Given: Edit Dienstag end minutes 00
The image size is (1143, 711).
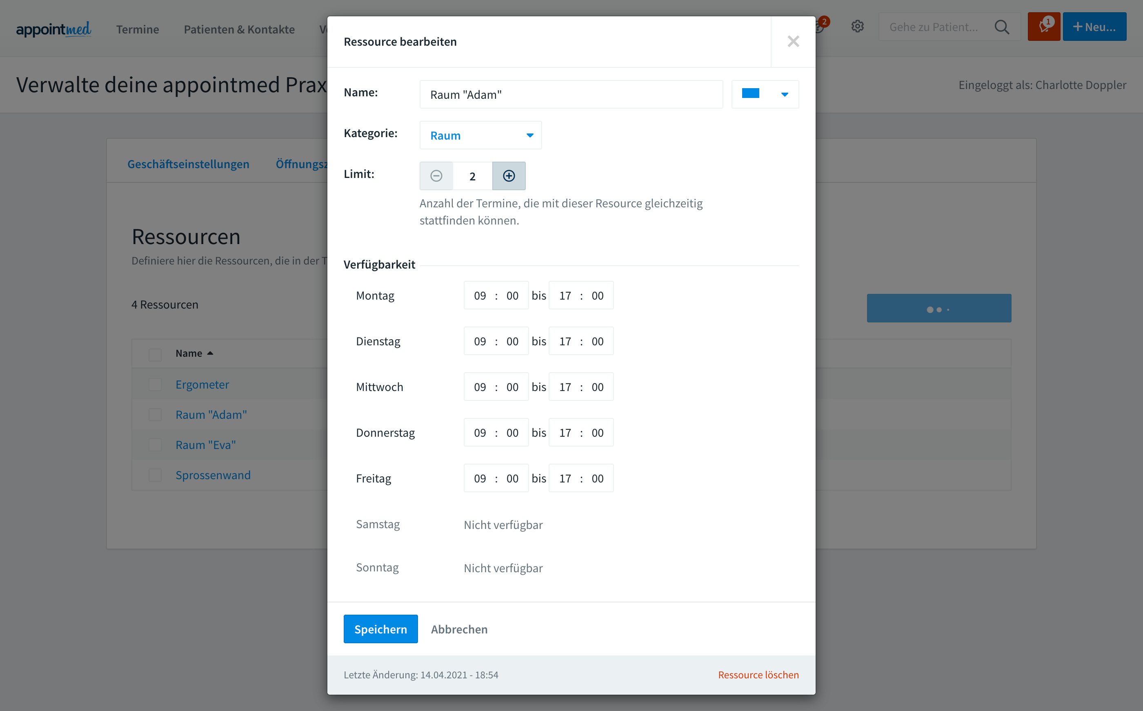Looking at the screenshot, I should (597, 341).
